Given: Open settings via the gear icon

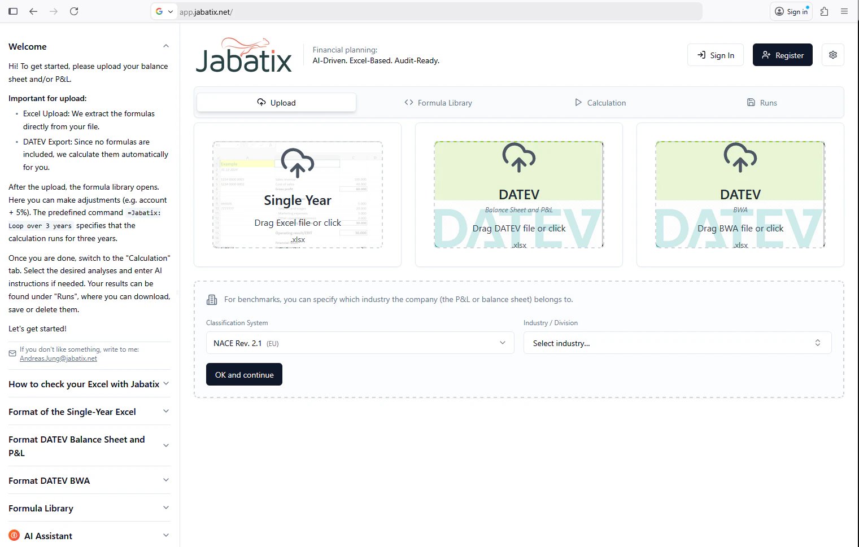Looking at the screenshot, I should click(x=833, y=55).
